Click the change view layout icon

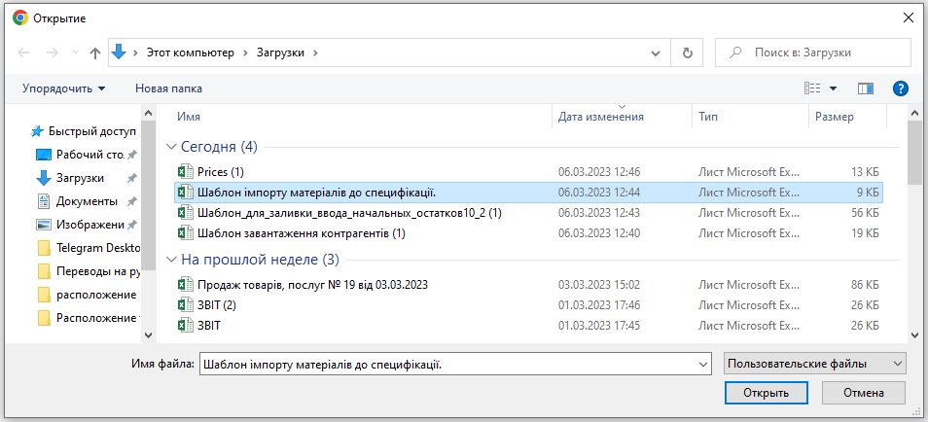click(x=813, y=88)
